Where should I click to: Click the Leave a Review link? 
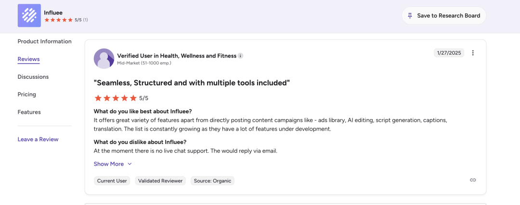(38, 139)
